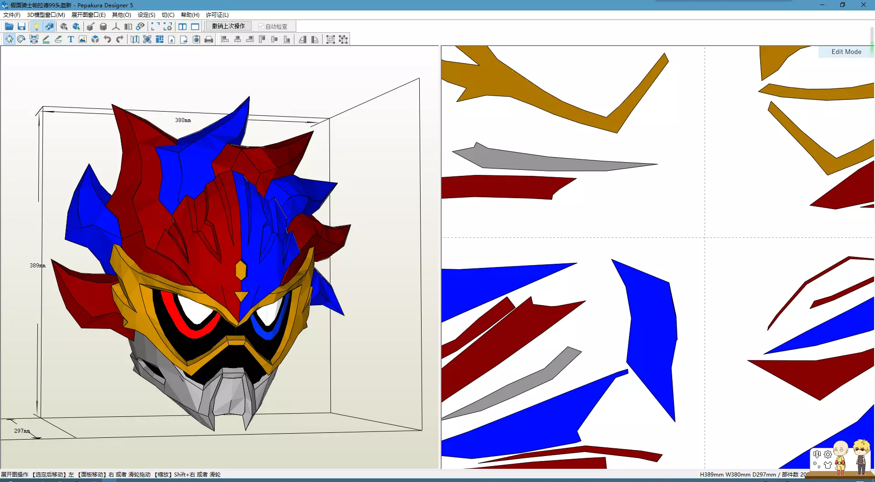
Task: Open the 许可证(L) menu
Action: (x=217, y=15)
